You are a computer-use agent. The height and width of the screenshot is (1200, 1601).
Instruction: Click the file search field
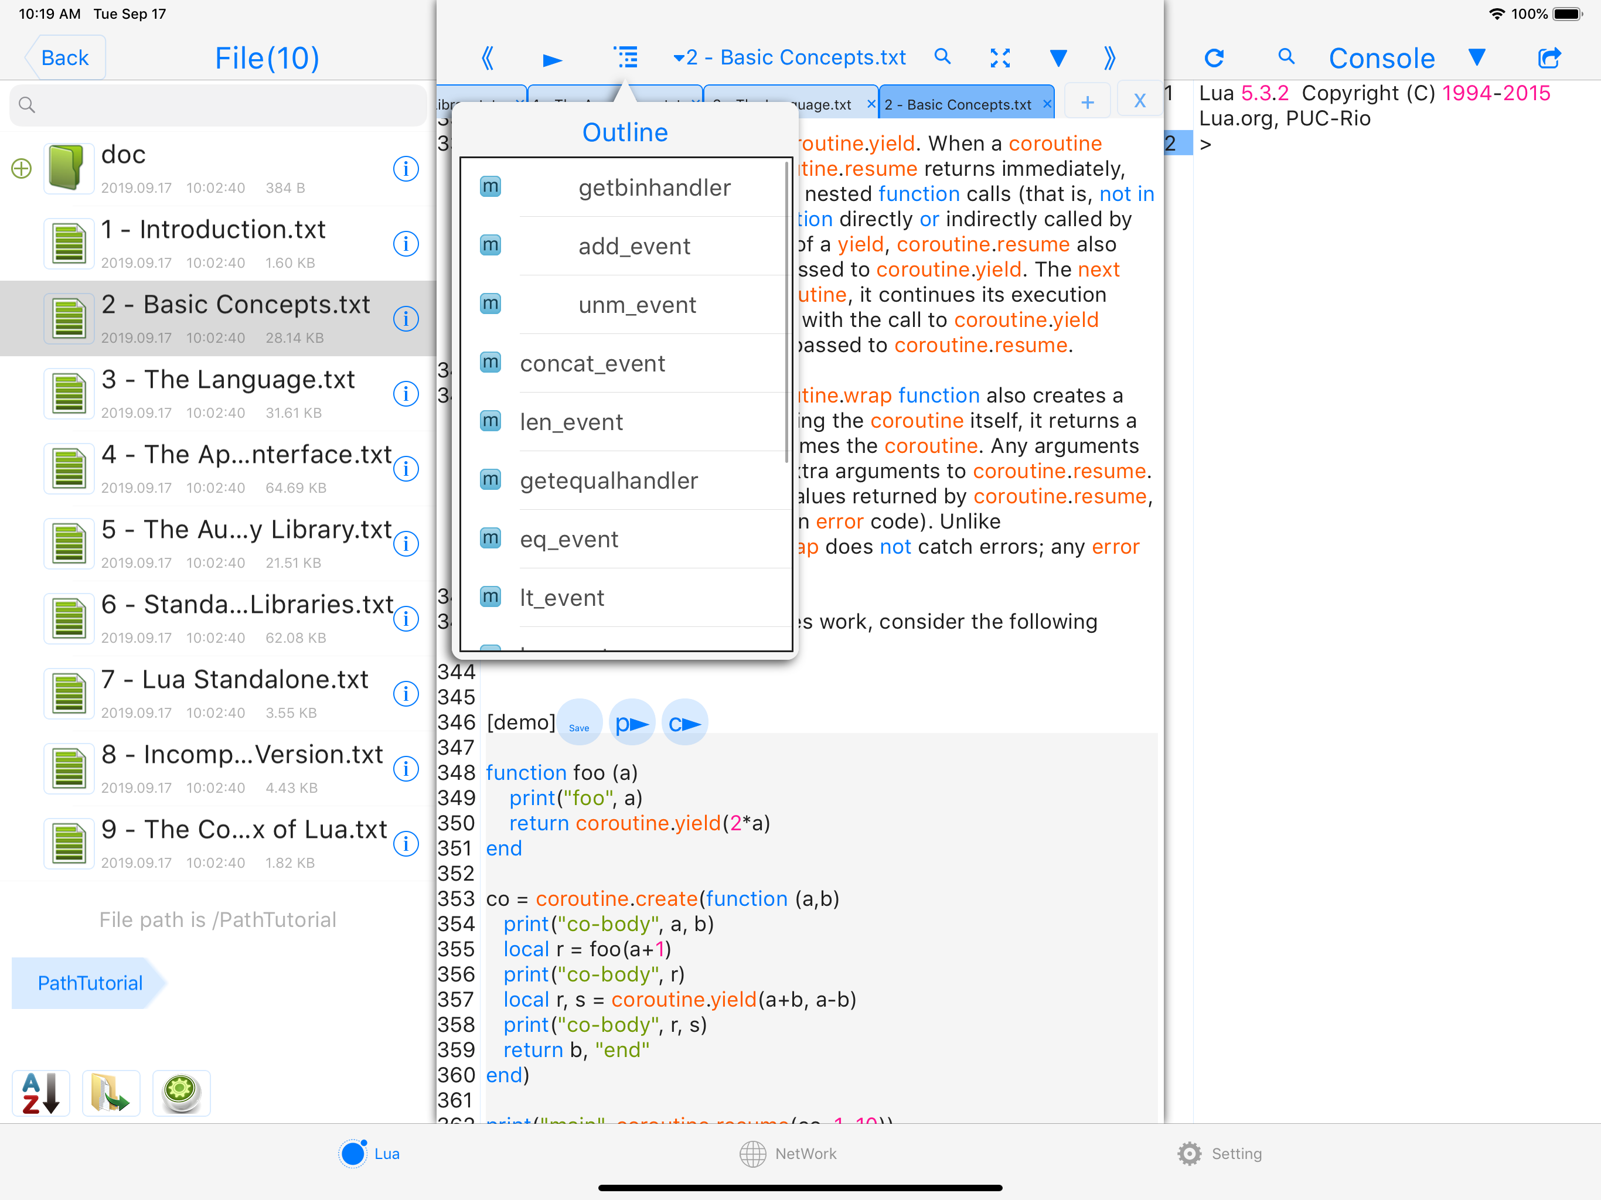217,105
